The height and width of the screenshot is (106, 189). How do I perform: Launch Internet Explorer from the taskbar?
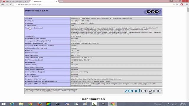click(12, 104)
